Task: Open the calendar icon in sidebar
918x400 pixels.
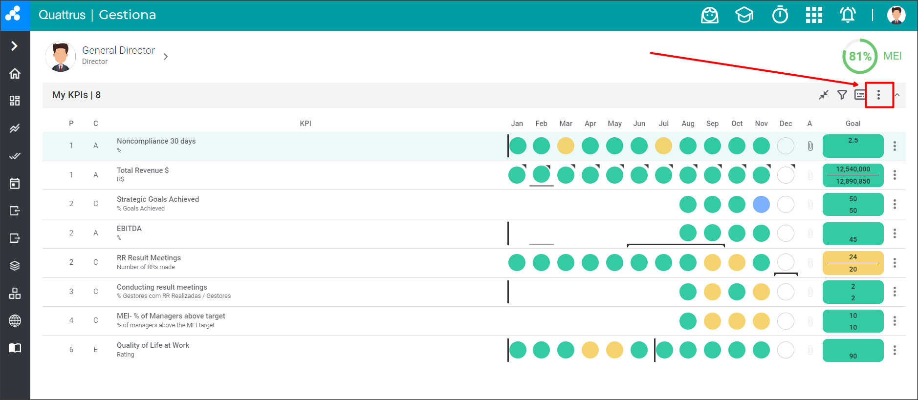Action: coord(15,183)
